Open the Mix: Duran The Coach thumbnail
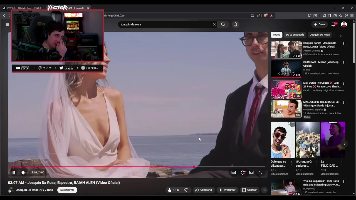Image resolution: width=356 pixels, height=200 pixels. click(x=286, y=90)
